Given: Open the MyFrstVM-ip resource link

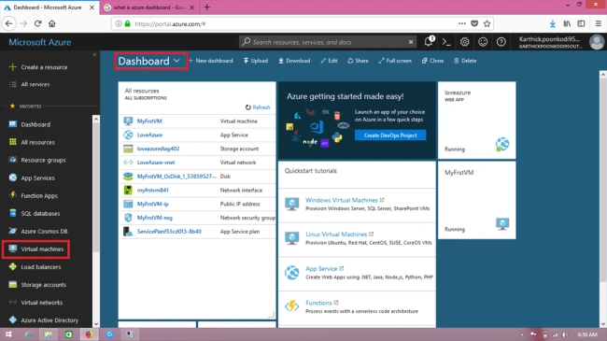Looking at the screenshot, I should coord(152,204).
